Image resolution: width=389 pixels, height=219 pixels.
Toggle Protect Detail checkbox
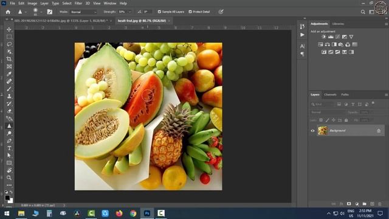[190, 12]
